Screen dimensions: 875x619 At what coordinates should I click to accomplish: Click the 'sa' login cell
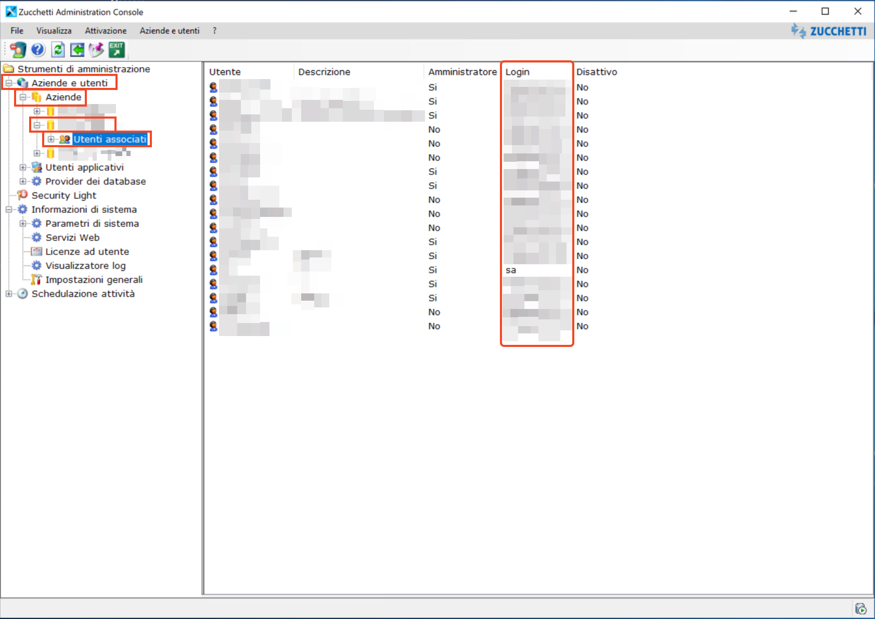tap(511, 270)
